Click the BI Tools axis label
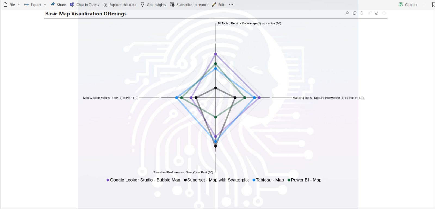 tap(250, 23)
